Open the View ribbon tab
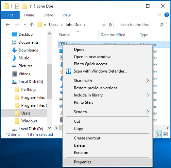This screenshot has height=168, width=171. click(x=66, y=15)
